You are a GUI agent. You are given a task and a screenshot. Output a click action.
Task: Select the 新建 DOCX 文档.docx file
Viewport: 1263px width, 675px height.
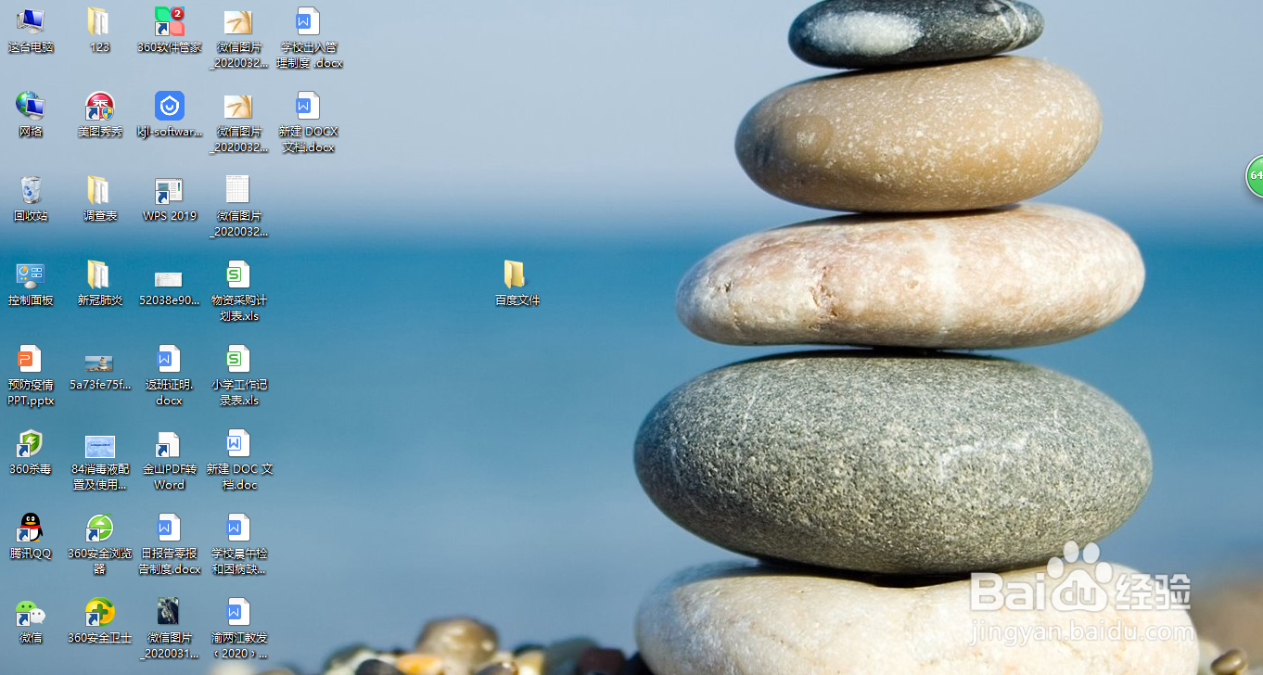tap(310, 122)
